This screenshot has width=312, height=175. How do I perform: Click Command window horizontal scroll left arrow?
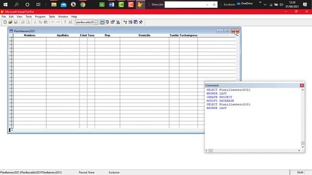206,150
